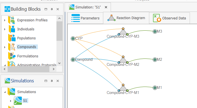This screenshot has width=197, height=108.
Task: Select Individuals in the tree
Action: (x=26, y=29)
